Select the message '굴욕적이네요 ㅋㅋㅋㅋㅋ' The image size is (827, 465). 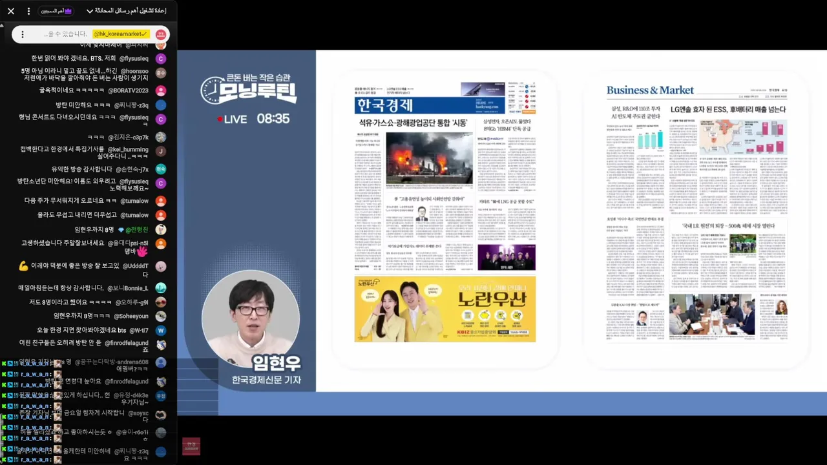pyautogui.click(x=72, y=91)
